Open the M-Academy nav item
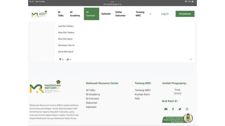The width and height of the screenshot is (225, 126). [75, 14]
